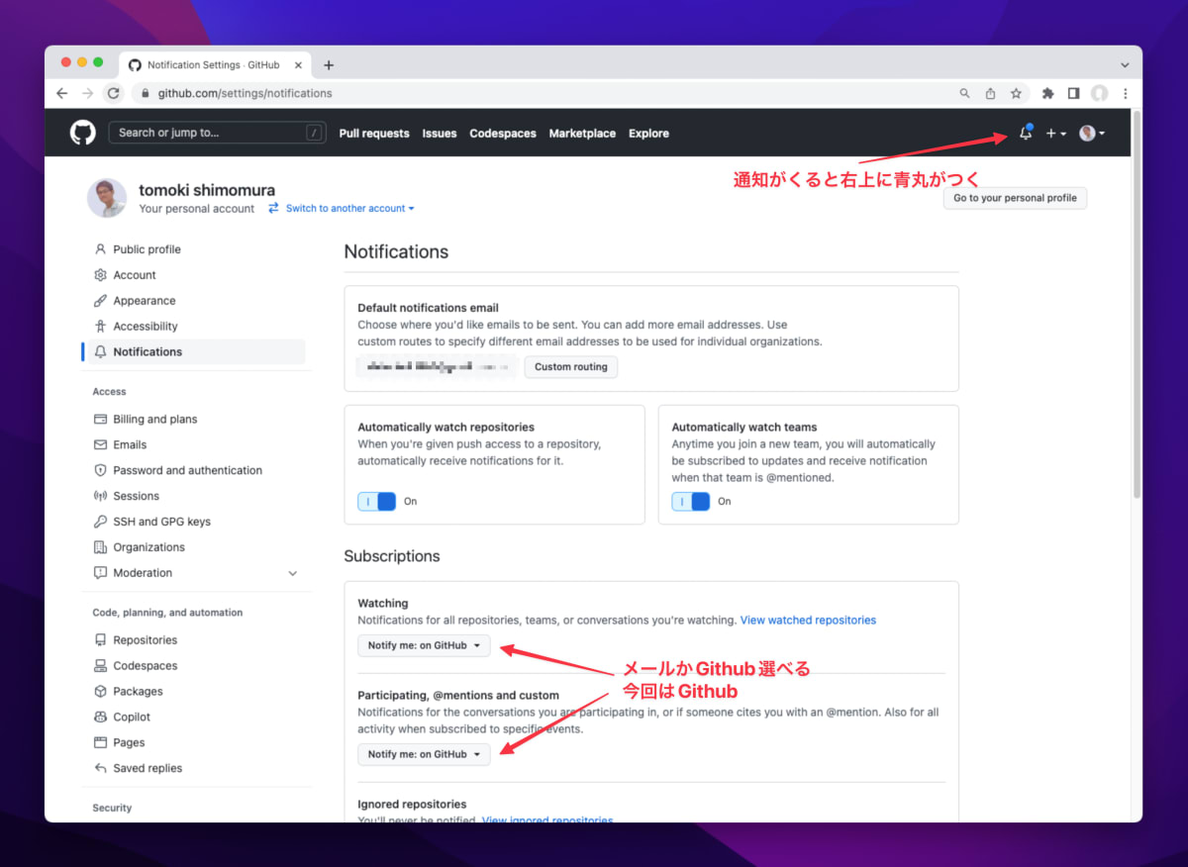This screenshot has width=1188, height=867.
Task: Toggle the Chrome side panel icon
Action: pyautogui.click(x=1073, y=93)
